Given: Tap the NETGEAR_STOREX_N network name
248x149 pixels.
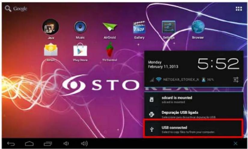Looking at the screenshot, I should (x=181, y=80).
